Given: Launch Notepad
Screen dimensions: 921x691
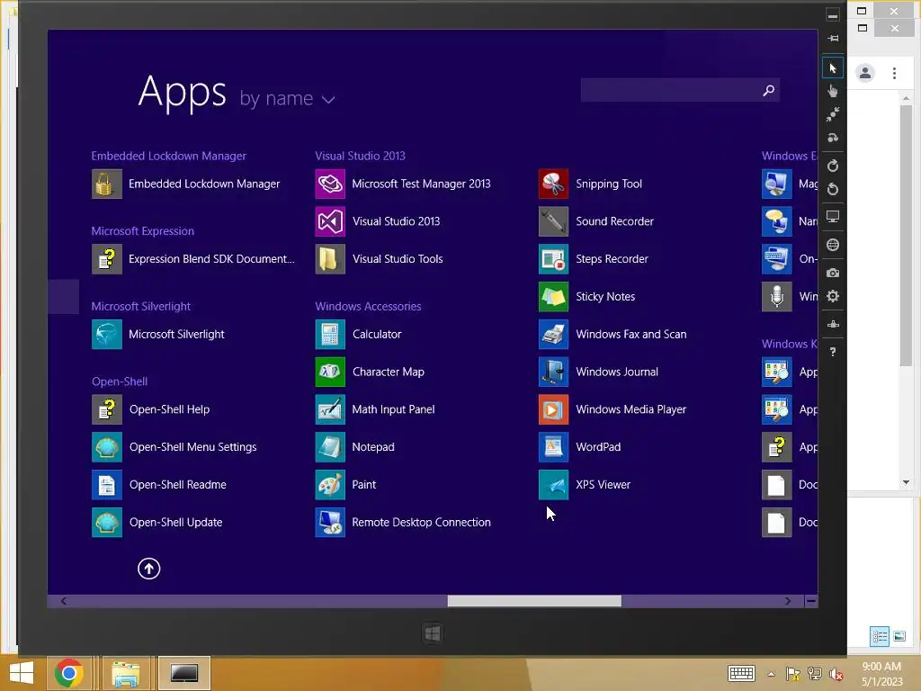Looking at the screenshot, I should tap(354, 447).
